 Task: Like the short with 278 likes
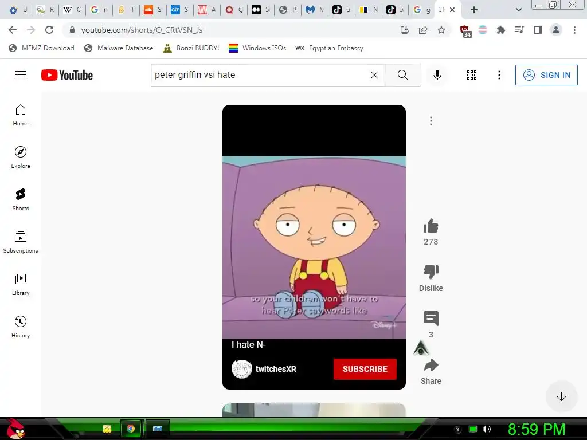(431, 226)
